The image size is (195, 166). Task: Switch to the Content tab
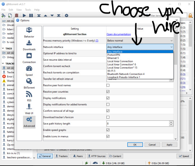pyautogui.click(x=115, y=156)
